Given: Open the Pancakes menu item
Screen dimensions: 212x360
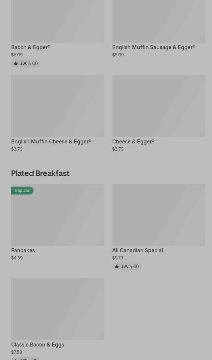Looking at the screenshot, I should pyautogui.click(x=23, y=251).
